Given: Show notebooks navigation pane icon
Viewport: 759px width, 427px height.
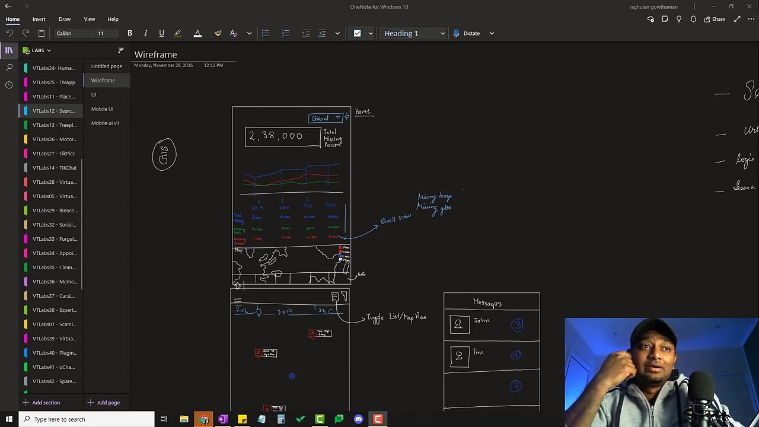Looking at the screenshot, I should coord(9,50).
